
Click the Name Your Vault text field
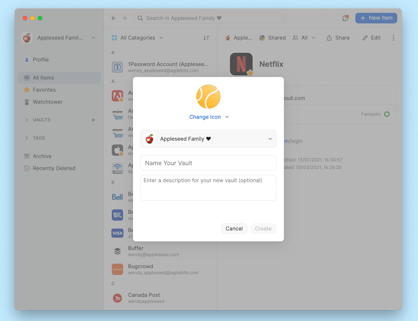[208, 163]
